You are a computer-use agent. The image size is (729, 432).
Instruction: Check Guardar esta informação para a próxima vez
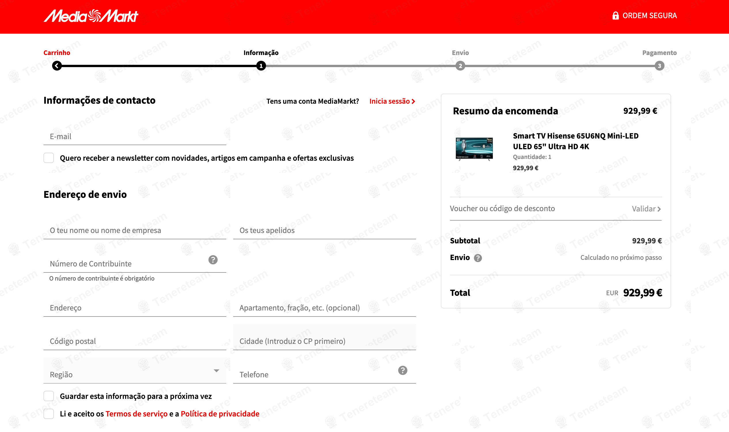point(49,396)
